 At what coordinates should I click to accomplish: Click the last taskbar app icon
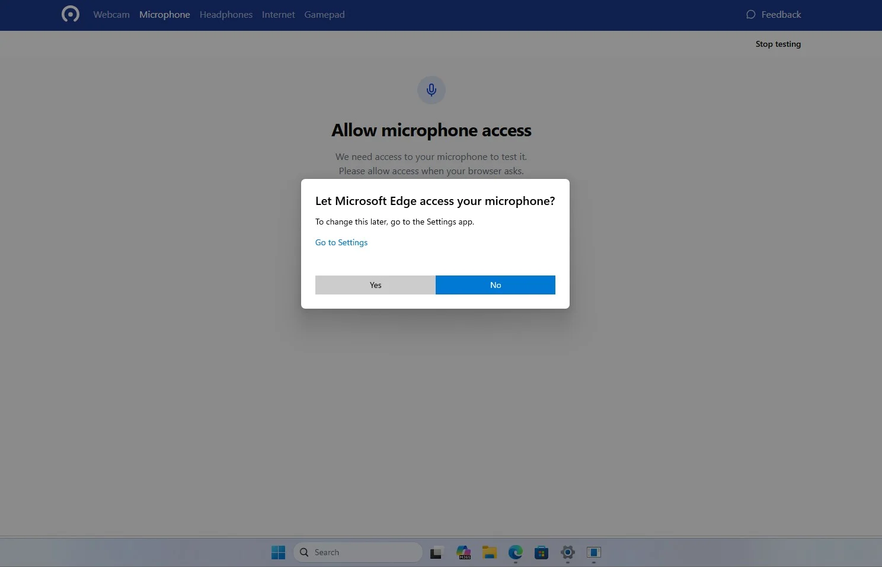594,552
